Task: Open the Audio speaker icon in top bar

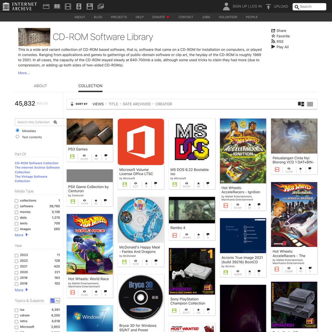Action: click(79, 6)
